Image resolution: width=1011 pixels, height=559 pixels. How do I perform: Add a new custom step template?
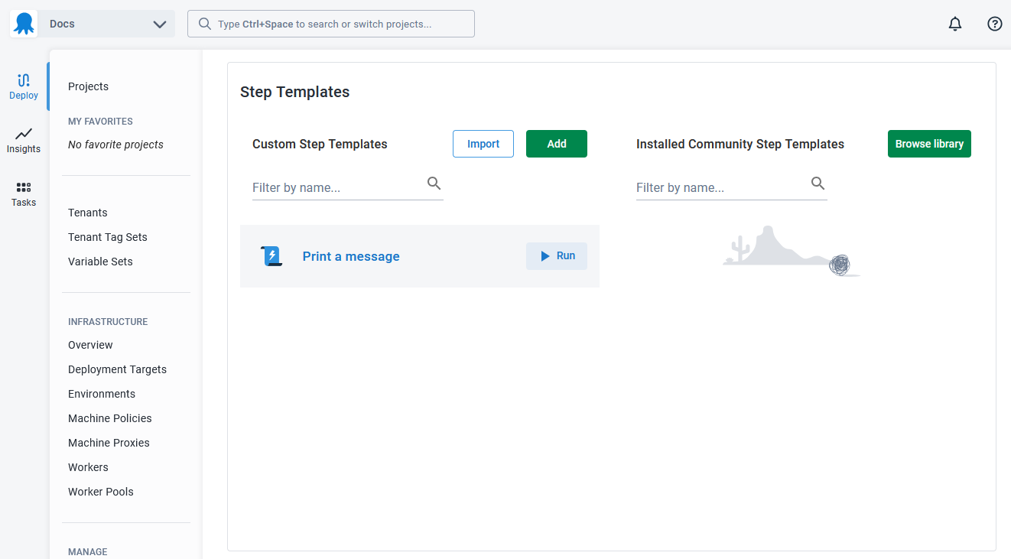pyautogui.click(x=557, y=144)
